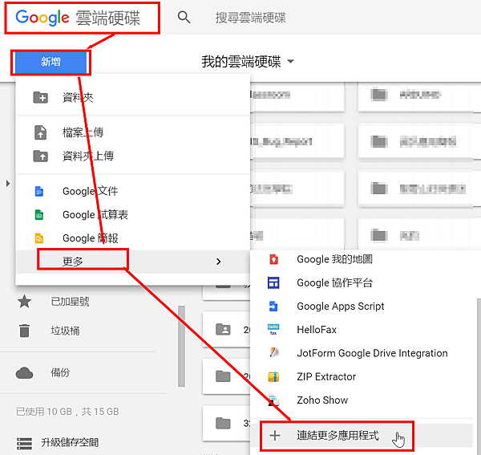Click the submenu scrollbar beside the app list
This screenshot has width=481, height=455.
coord(477,376)
